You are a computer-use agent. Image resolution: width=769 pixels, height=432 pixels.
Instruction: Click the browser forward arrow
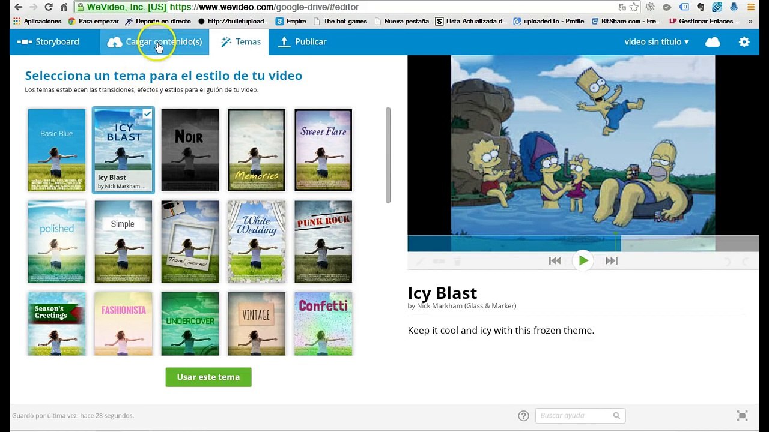click(x=33, y=7)
